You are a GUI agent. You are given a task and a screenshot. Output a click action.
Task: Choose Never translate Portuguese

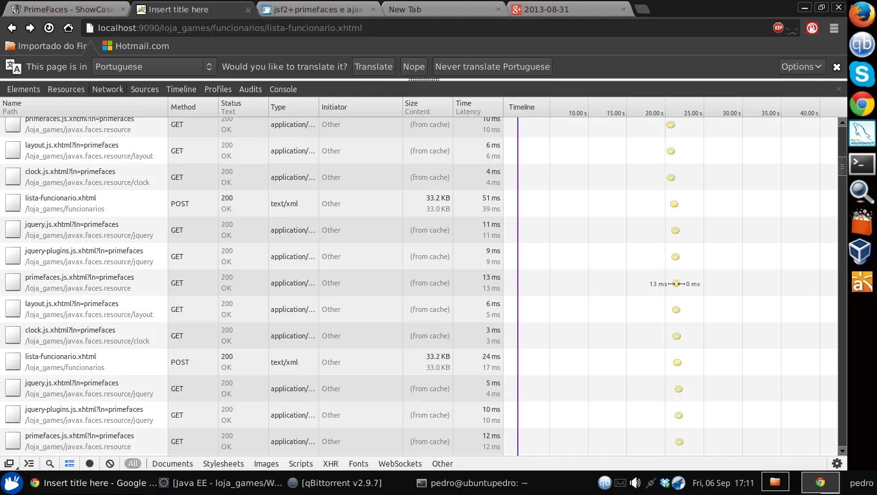492,66
